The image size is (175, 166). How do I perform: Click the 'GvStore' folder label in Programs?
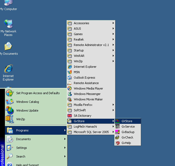(x=79, y=121)
